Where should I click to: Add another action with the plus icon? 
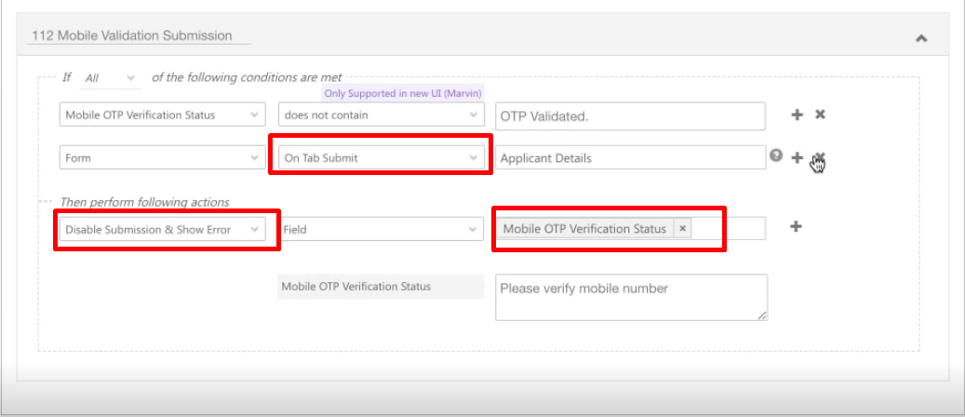[797, 226]
